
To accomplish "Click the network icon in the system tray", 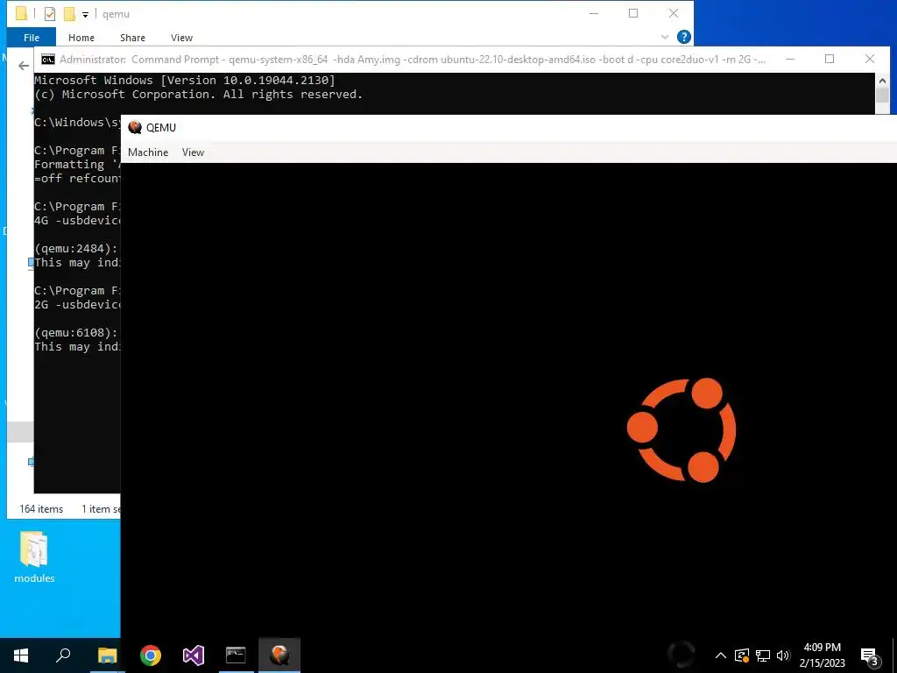I will click(763, 655).
